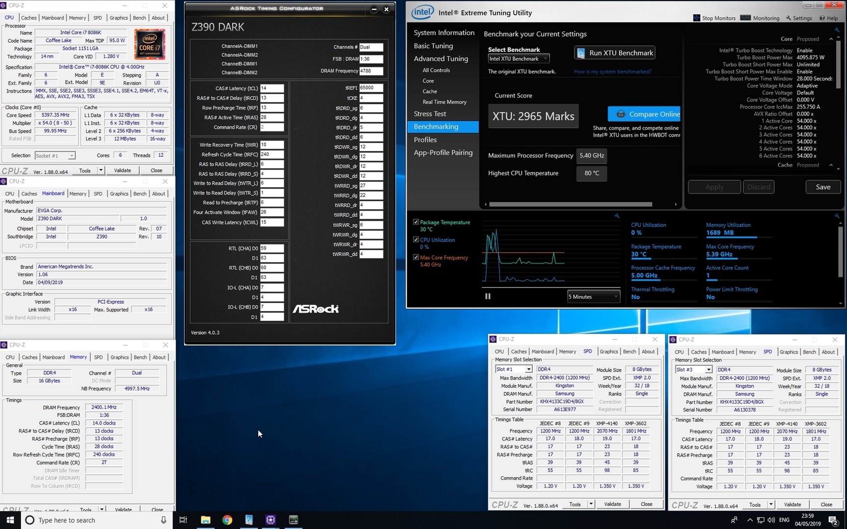The height and width of the screenshot is (529, 847).
Task: Open Bench tab in top CPU-Z window
Action: pos(139,18)
